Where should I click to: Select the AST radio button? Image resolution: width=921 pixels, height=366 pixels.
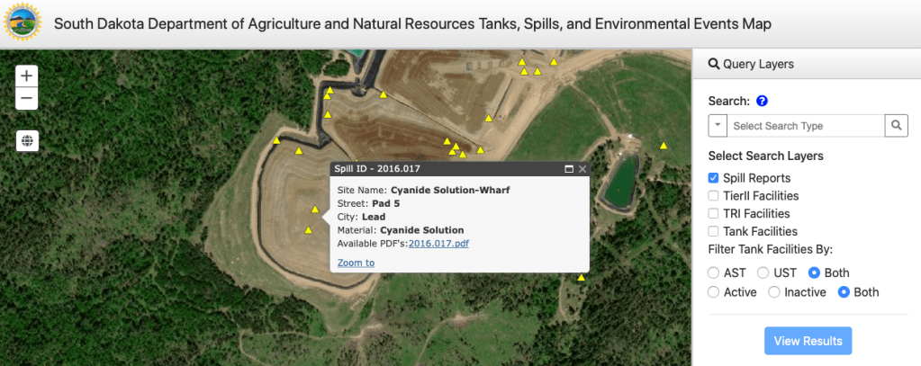pyautogui.click(x=715, y=272)
